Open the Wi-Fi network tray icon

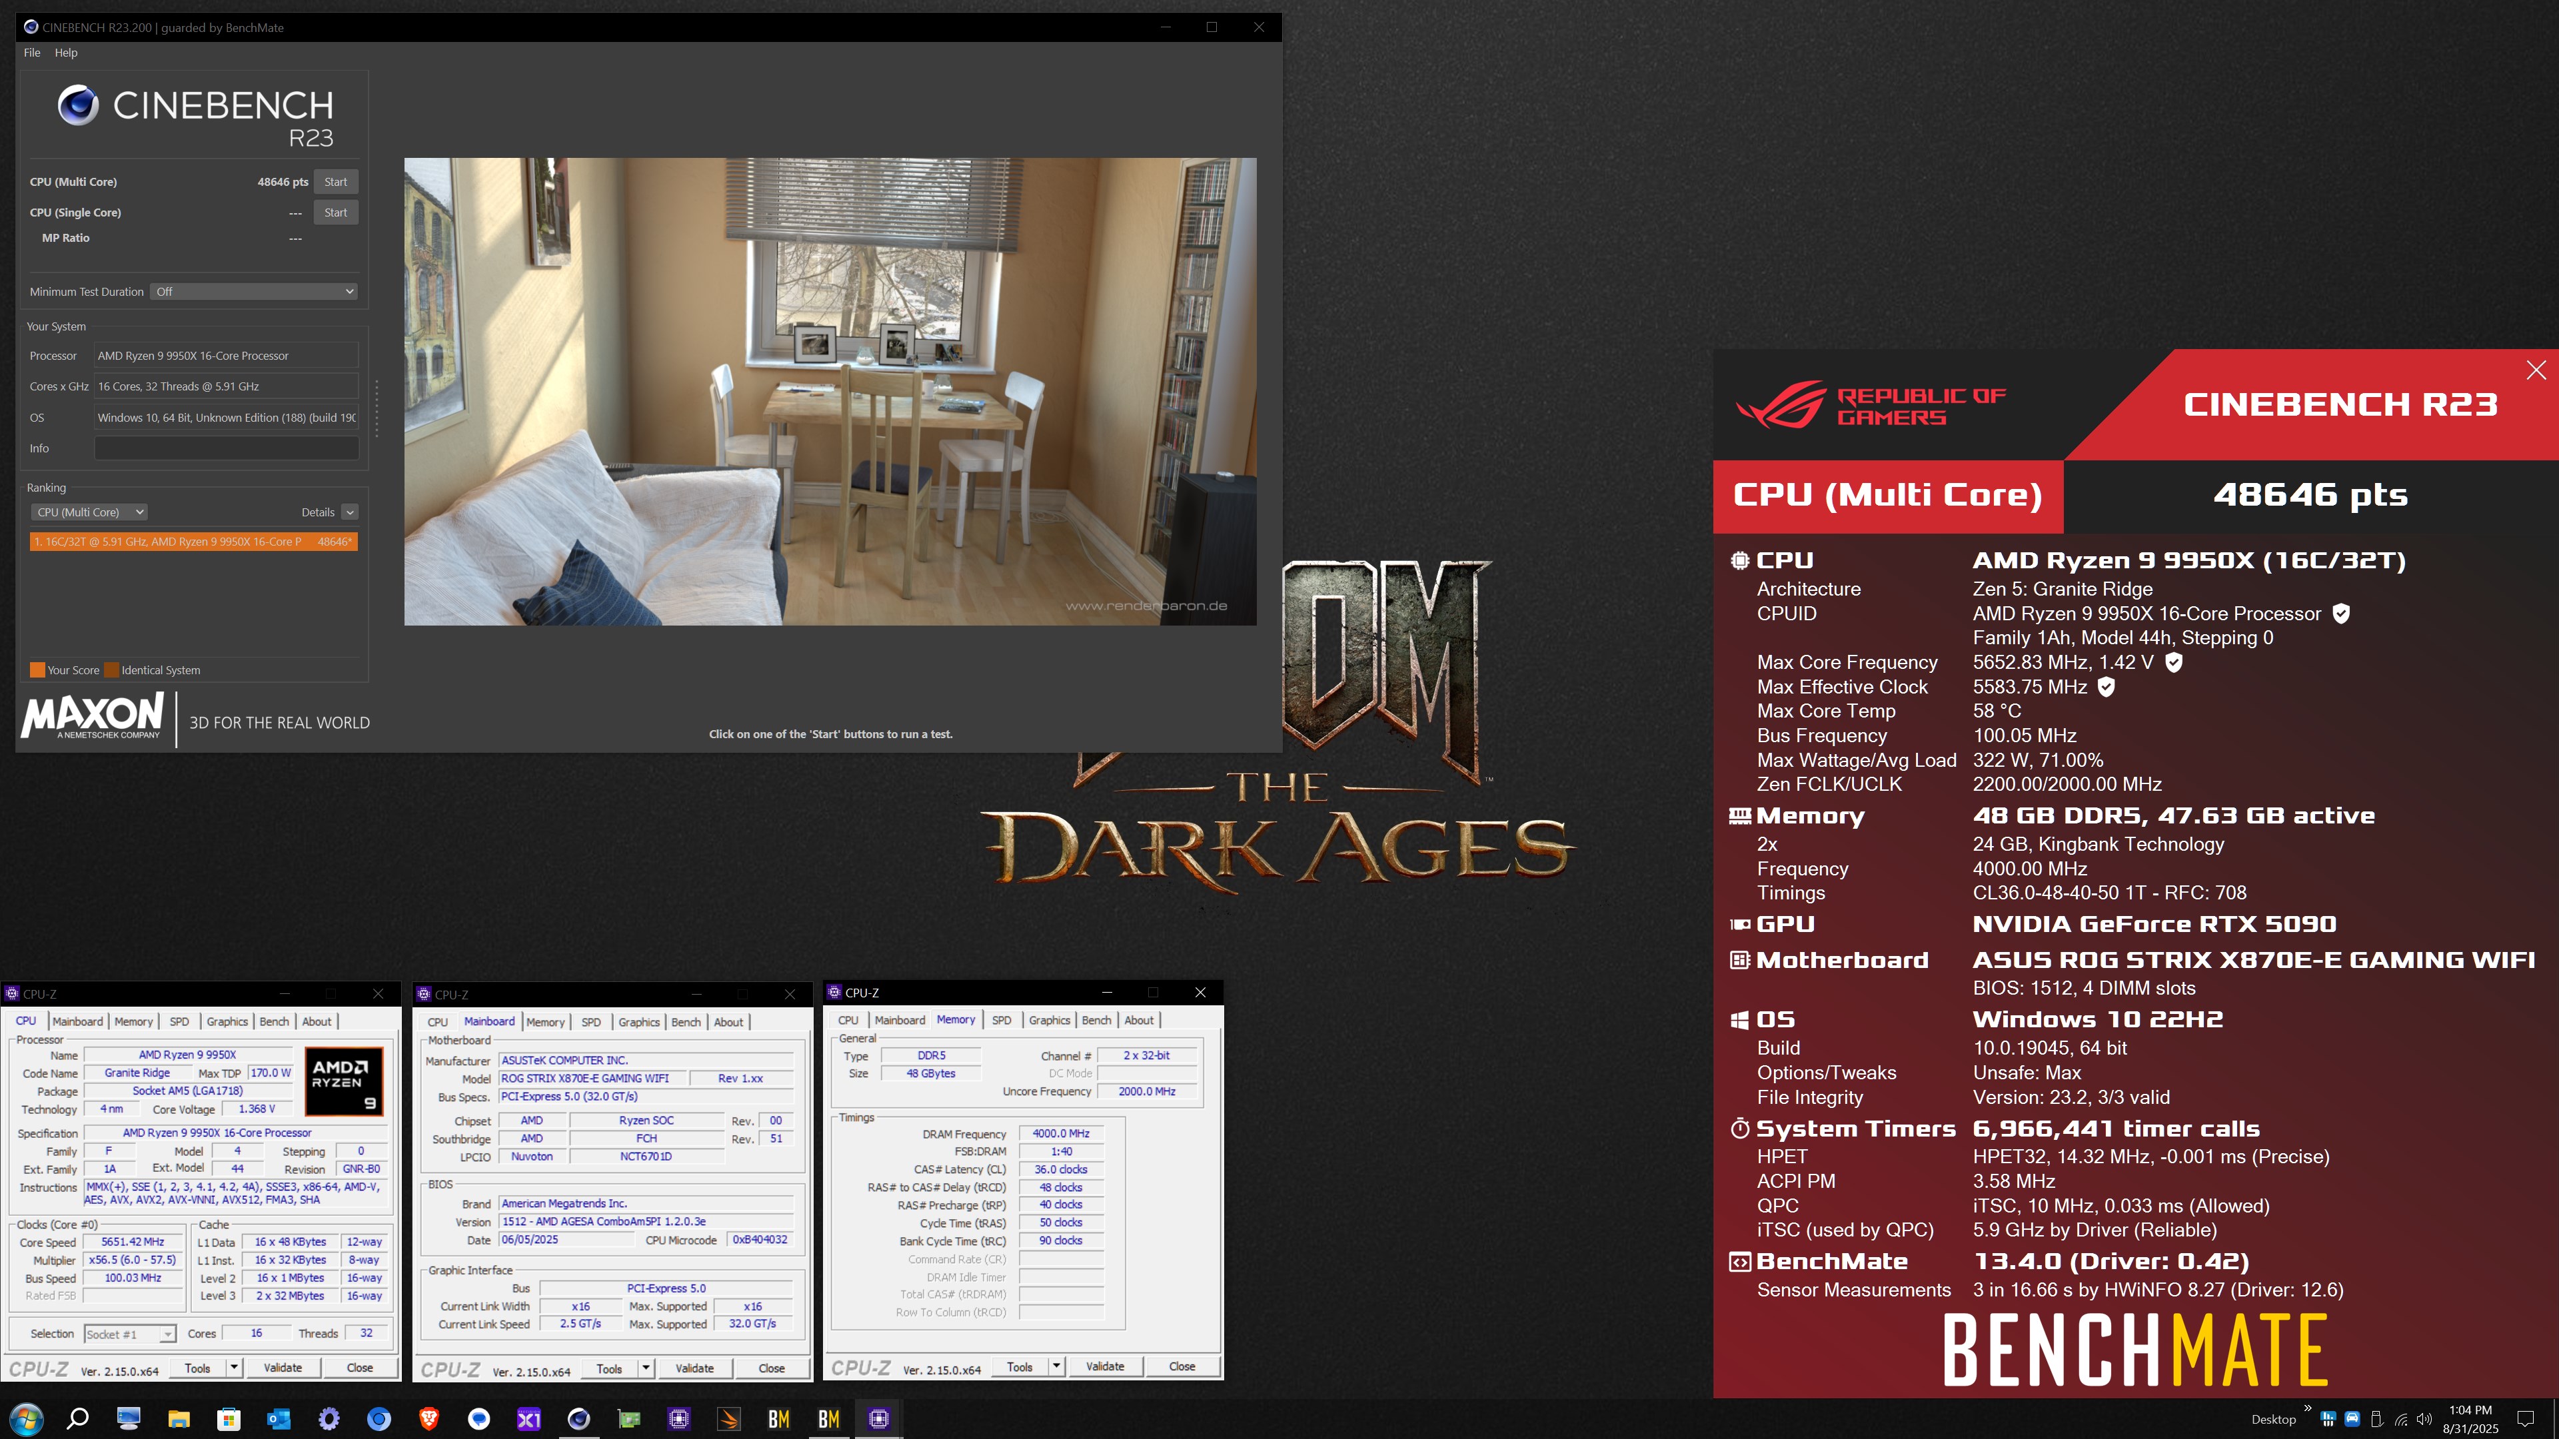(2400, 1419)
